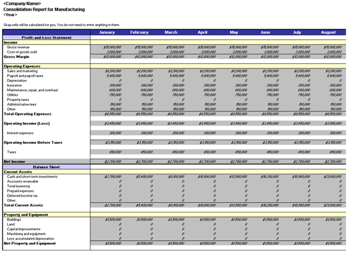Click the Cost of goods sold label
348x253 pixels.
pyautogui.click(x=22, y=52)
